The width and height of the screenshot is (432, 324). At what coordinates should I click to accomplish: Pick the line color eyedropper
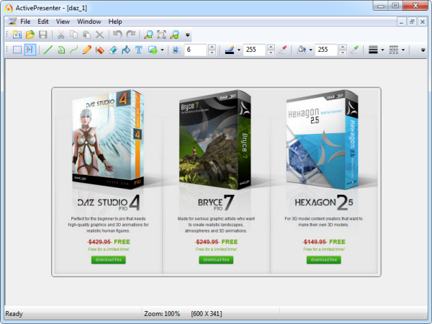[x=283, y=50]
